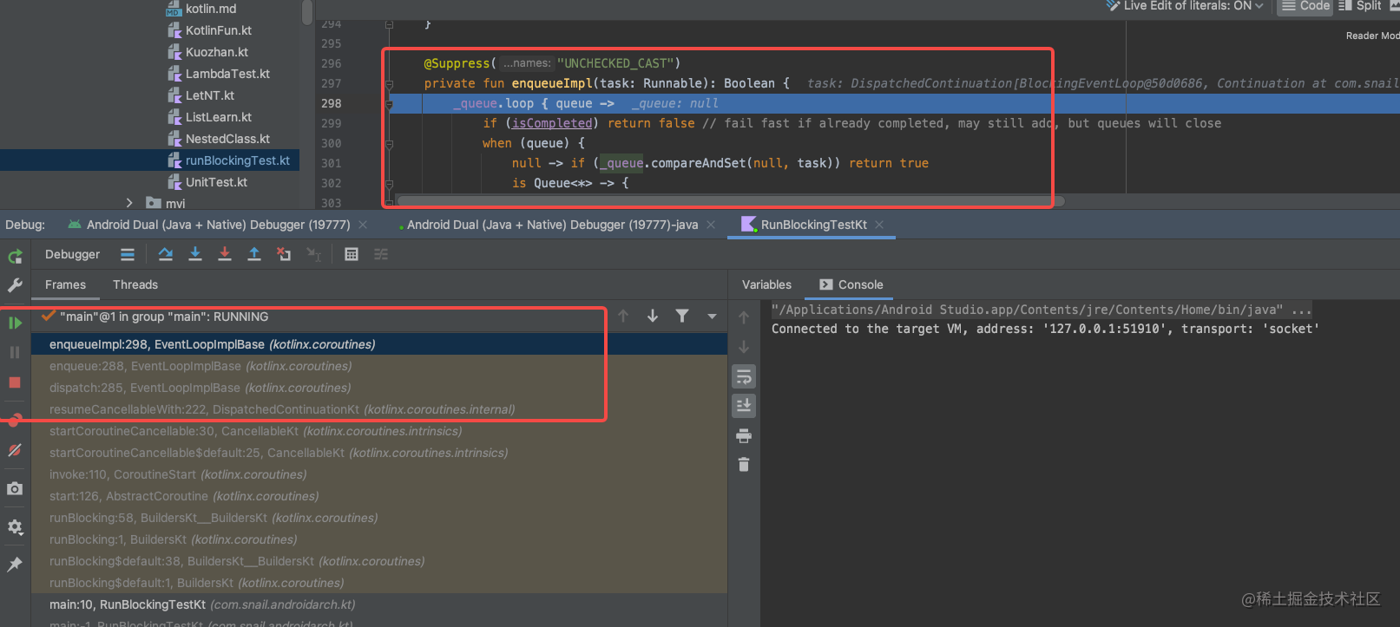The width and height of the screenshot is (1400, 627).
Task: Open thread selector dropdown arrow
Action: 712,317
